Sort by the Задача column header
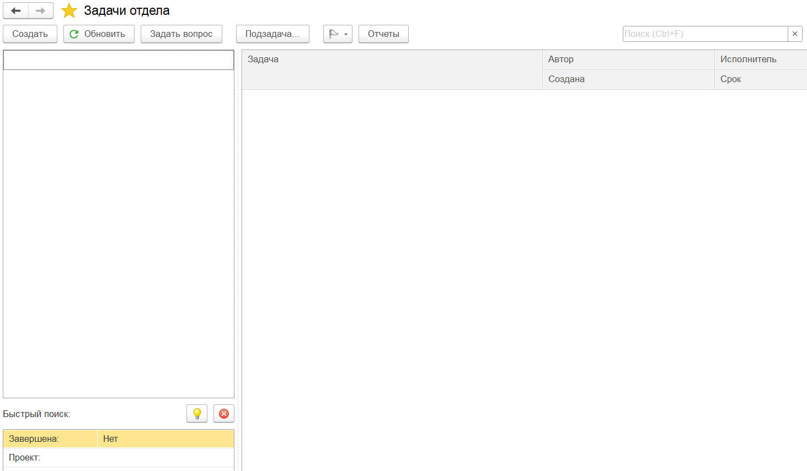Image resolution: width=807 pixels, height=471 pixels. coord(392,69)
